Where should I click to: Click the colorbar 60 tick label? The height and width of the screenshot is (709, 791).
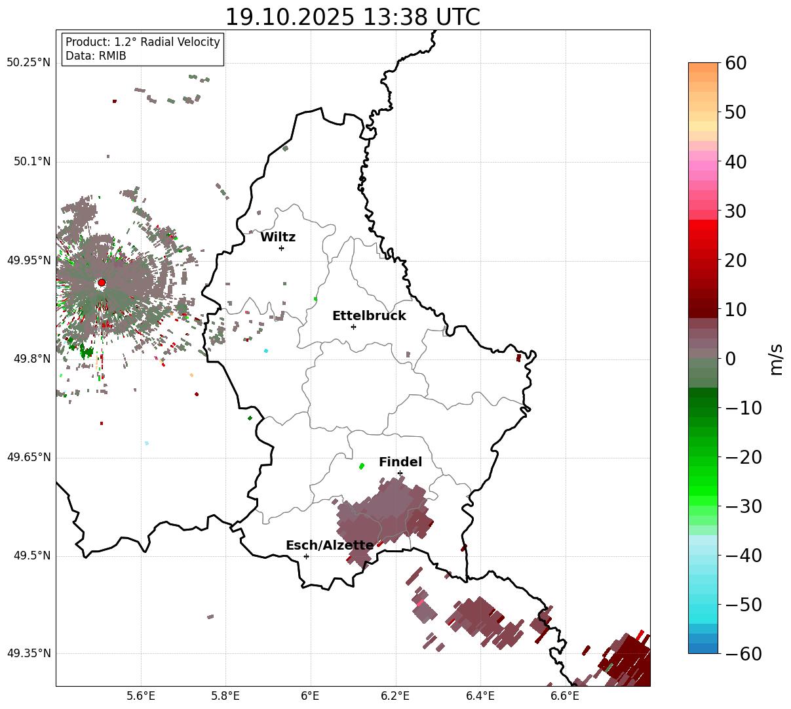735,63
